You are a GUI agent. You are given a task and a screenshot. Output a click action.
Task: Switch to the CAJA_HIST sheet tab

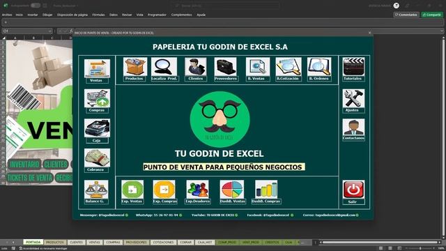pos(205,242)
